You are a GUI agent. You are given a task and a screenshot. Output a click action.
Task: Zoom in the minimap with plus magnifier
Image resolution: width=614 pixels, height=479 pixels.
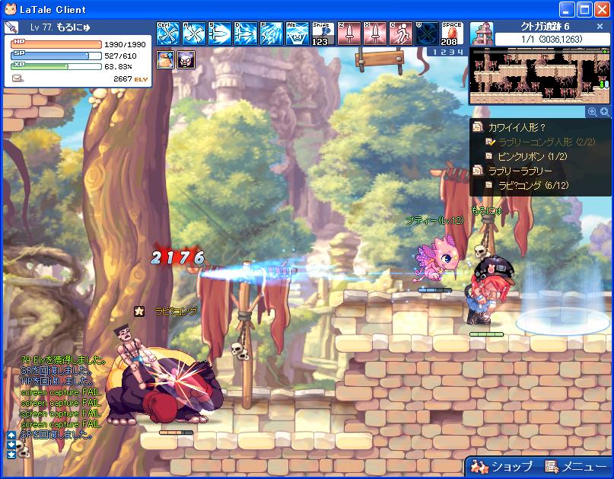(593, 112)
